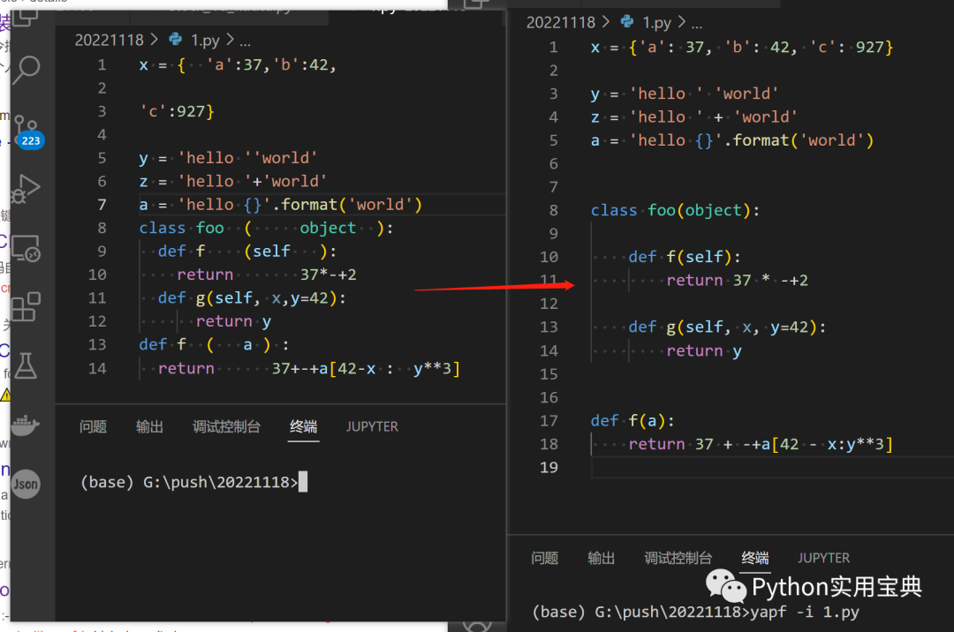Open JUPYTER tab in left panel
The height and width of the screenshot is (632, 954).
(x=372, y=426)
